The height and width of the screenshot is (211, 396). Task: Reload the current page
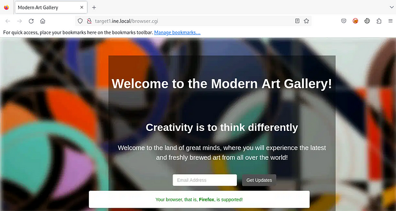pyautogui.click(x=31, y=21)
